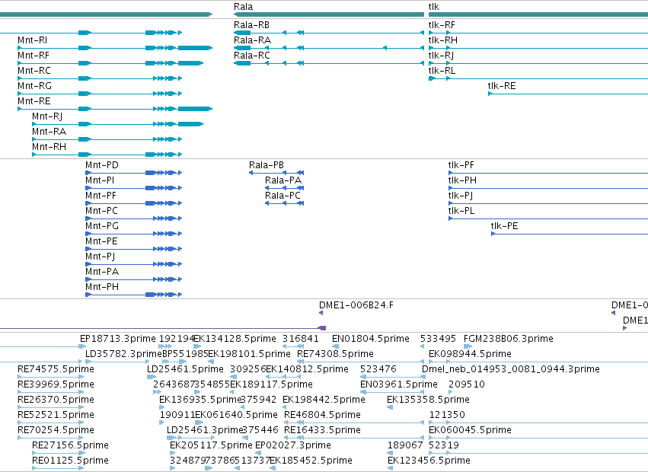This screenshot has width=648, height=472.
Task: Click the EN03961.5prime label
Action: (x=399, y=385)
